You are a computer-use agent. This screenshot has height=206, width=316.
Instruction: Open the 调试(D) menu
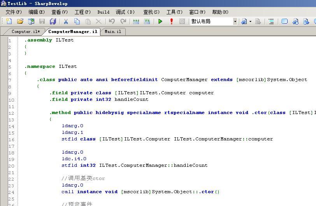click(x=125, y=12)
